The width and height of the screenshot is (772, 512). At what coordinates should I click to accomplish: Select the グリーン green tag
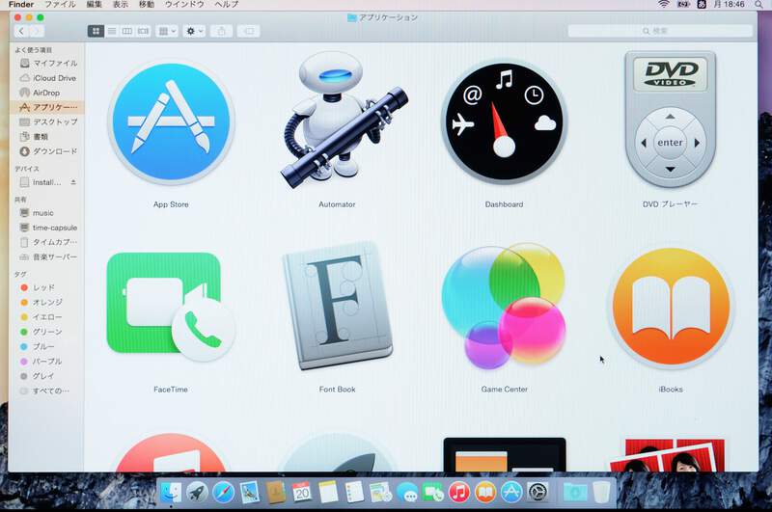48,332
